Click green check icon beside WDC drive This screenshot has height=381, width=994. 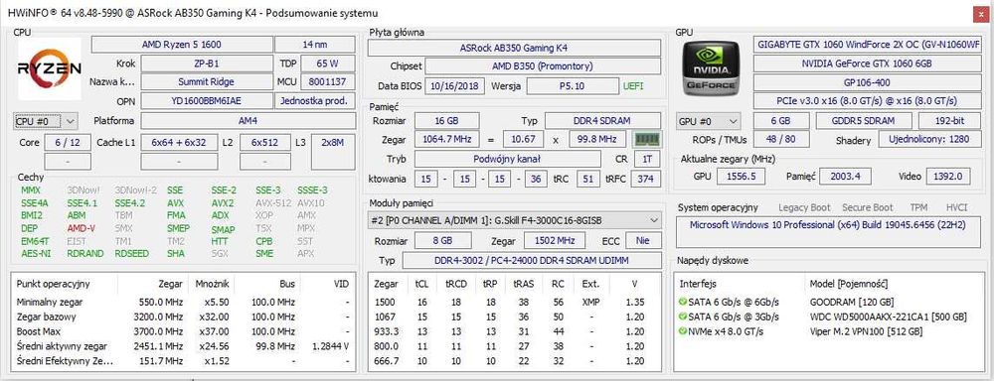click(x=683, y=317)
